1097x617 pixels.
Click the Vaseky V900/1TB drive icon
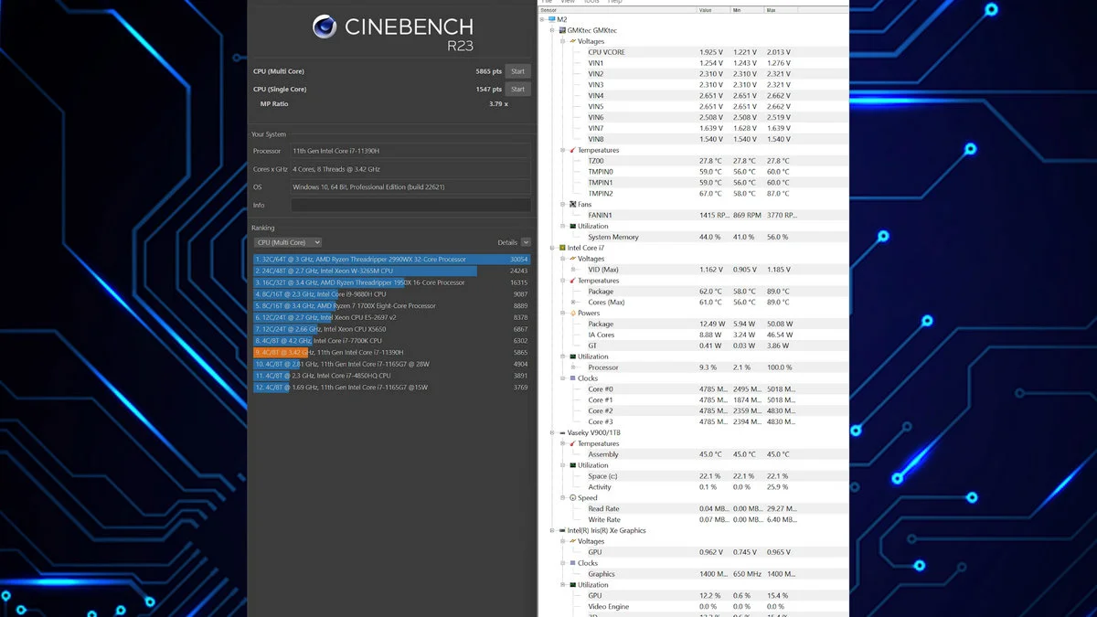coord(562,432)
